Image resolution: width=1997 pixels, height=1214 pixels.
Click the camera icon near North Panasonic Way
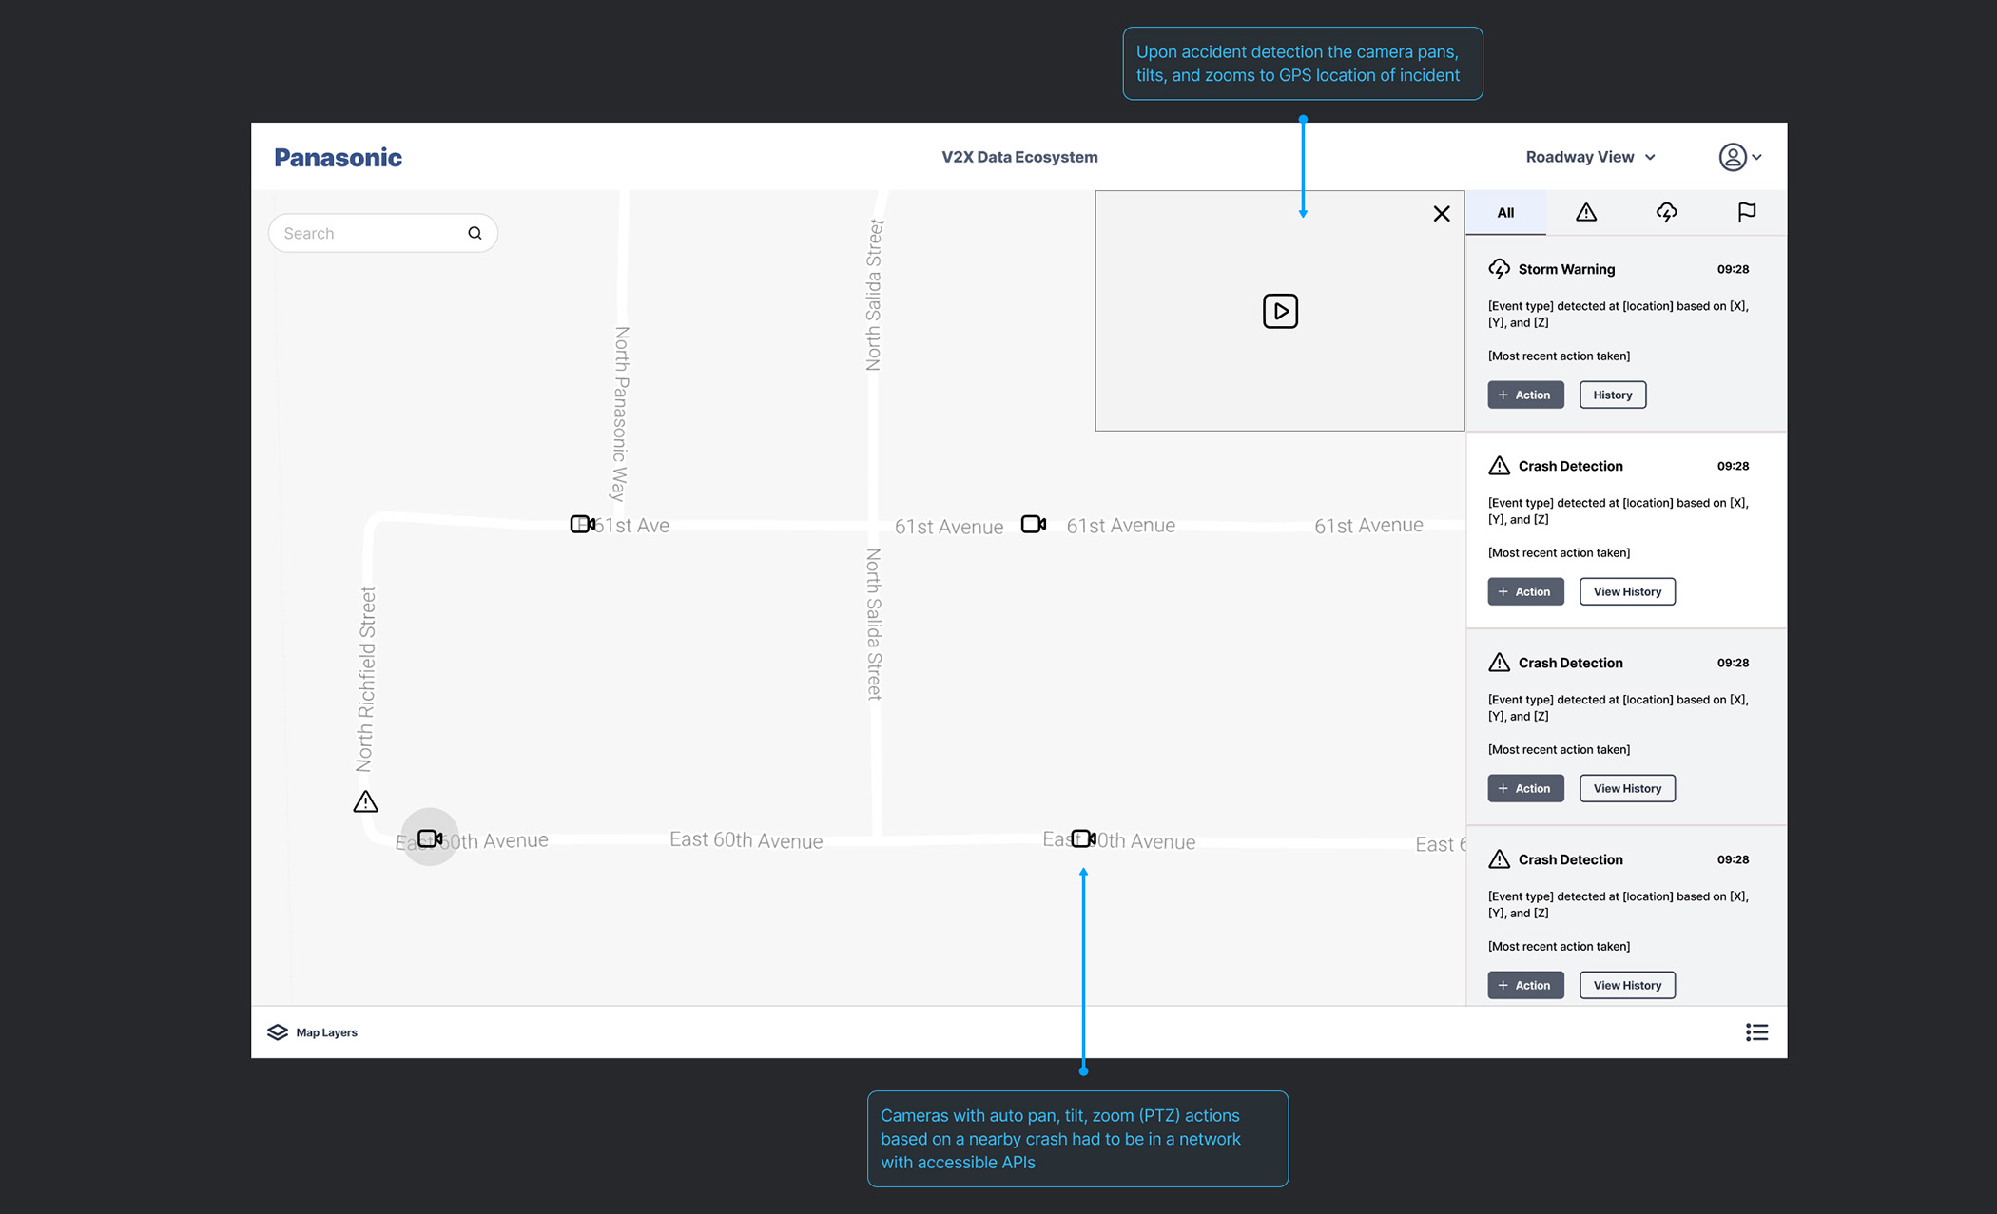[582, 524]
